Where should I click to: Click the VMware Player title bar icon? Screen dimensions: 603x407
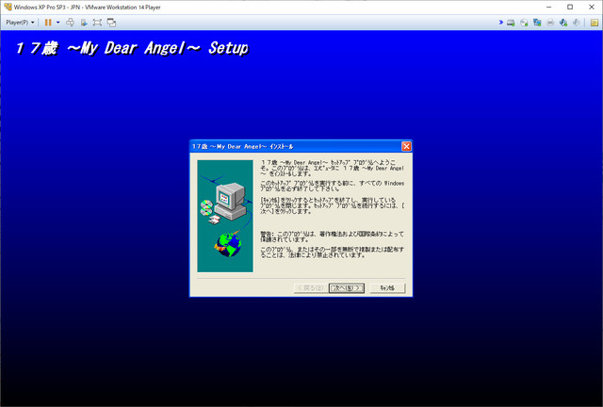(x=8, y=7)
